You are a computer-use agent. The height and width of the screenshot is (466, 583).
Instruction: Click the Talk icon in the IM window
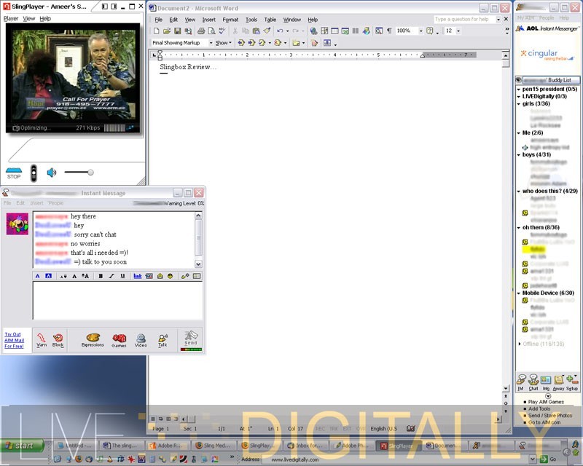163,339
